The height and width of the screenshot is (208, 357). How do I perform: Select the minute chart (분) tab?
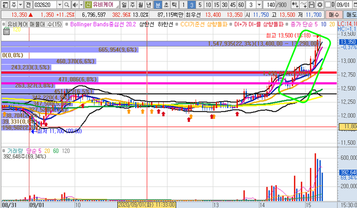point(158,4)
